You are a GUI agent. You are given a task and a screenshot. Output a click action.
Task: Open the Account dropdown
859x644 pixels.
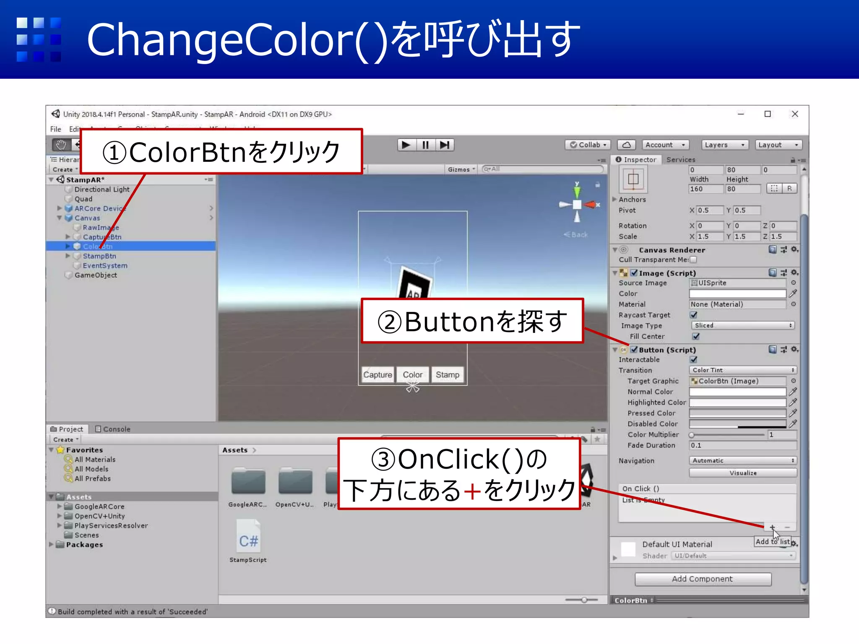pos(666,145)
